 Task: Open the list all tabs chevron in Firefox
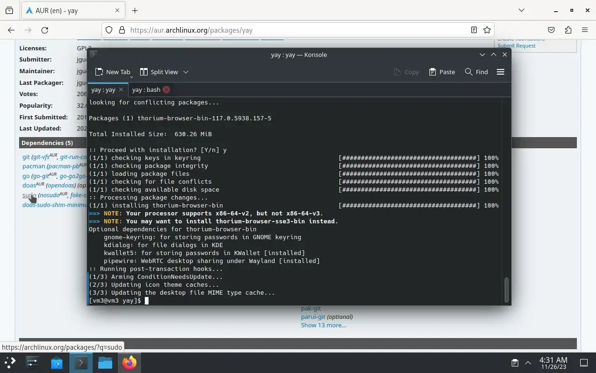pyautogui.click(x=521, y=10)
